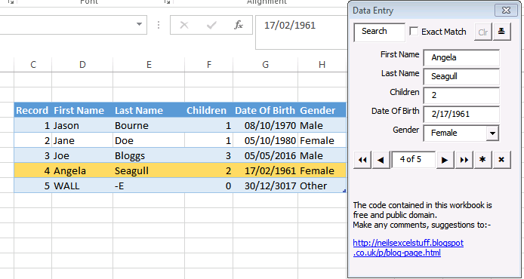
Task: Go to the first record button
Action: (362, 160)
